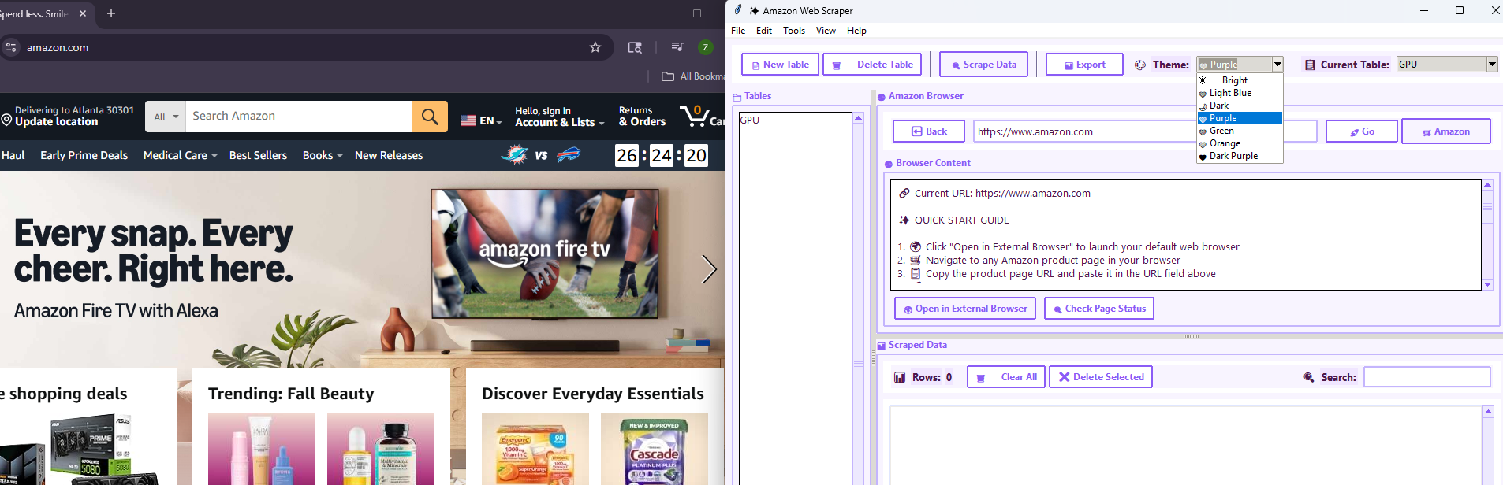Click the Best Sellers link
This screenshot has width=1503, height=485.
(x=258, y=155)
